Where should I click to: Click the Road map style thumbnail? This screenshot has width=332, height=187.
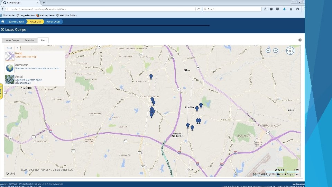point(10,56)
